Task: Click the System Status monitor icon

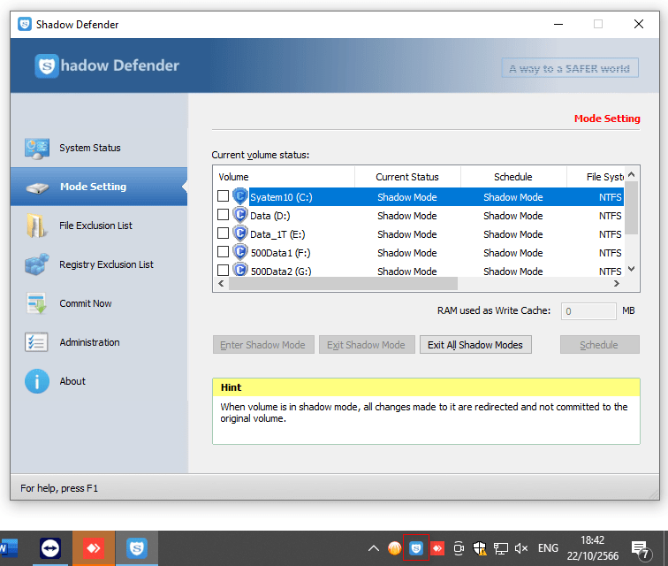Action: pyautogui.click(x=36, y=148)
